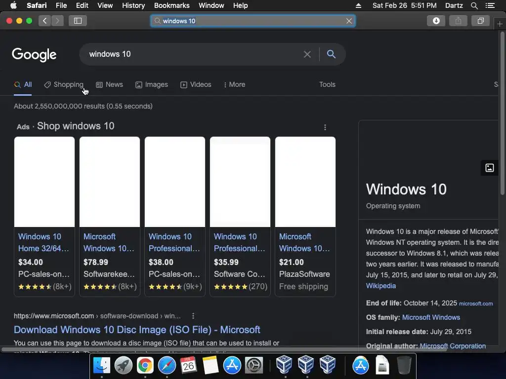Viewport: 506px width, 379px height.
Task: Open Safari compass icon in Dock
Action: click(x=167, y=366)
